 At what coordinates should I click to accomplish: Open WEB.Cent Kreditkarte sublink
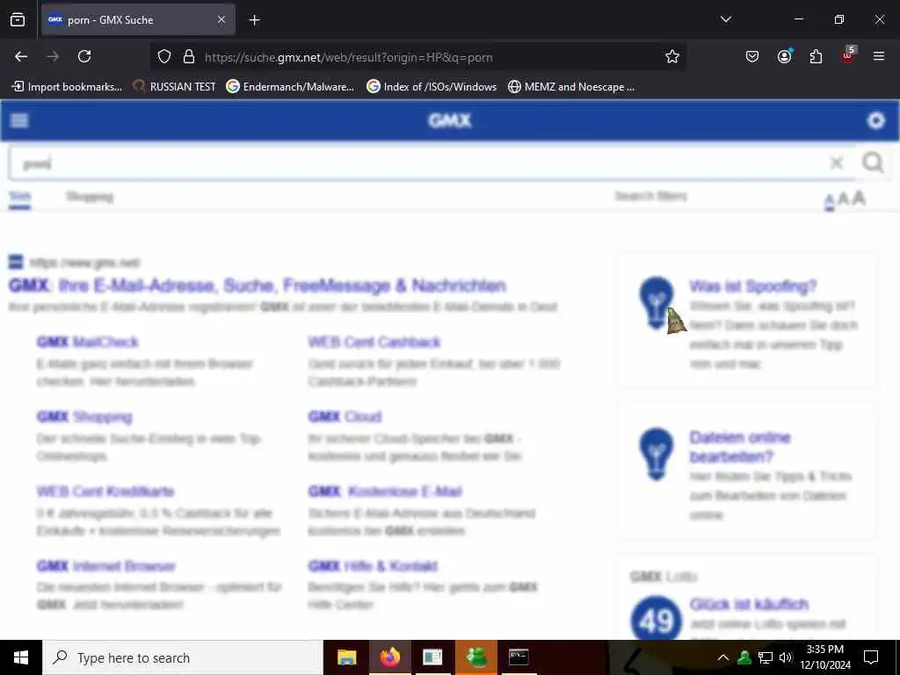tap(105, 491)
